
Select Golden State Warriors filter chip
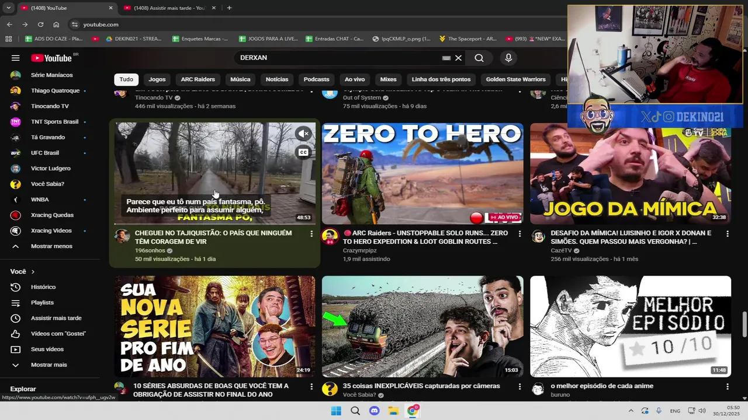click(x=516, y=79)
